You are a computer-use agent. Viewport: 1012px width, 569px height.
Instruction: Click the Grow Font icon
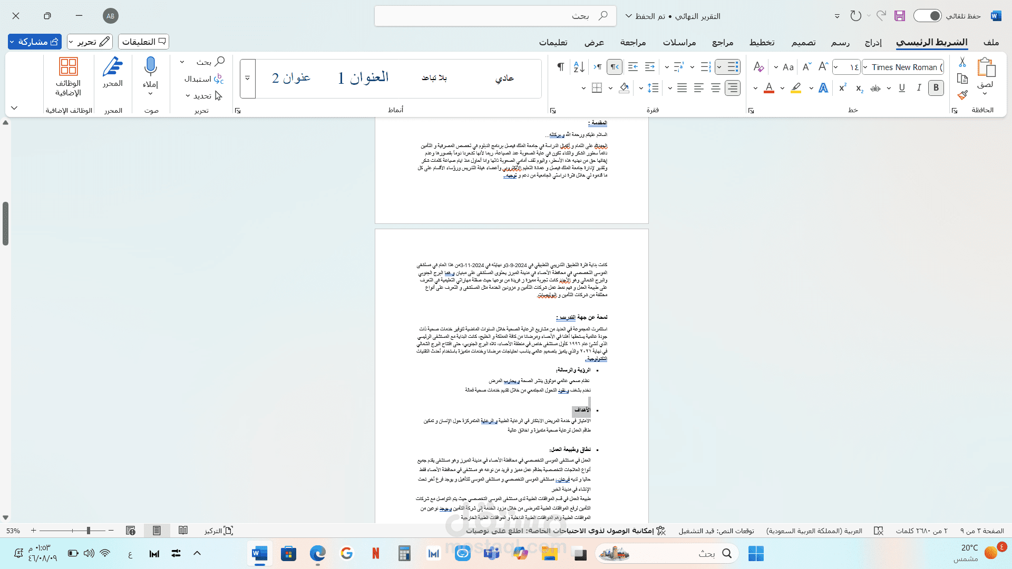tap(823, 67)
